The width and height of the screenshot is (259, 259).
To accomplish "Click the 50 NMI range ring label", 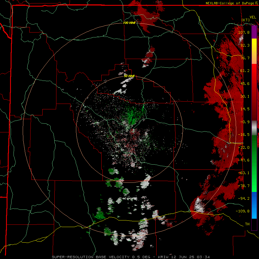I will 129,76.
